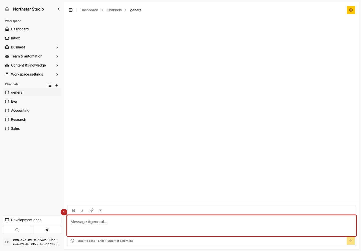Expand Team & automation section
Screen dimensions: 361x251
coord(32,56)
